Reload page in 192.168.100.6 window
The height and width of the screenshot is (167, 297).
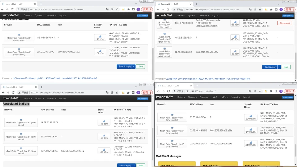coord(168,91)
